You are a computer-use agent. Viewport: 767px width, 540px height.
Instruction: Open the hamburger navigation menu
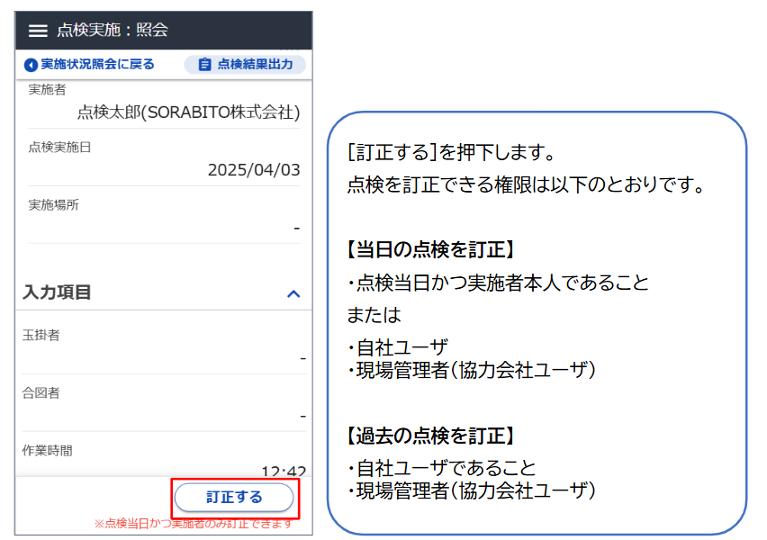(35, 30)
